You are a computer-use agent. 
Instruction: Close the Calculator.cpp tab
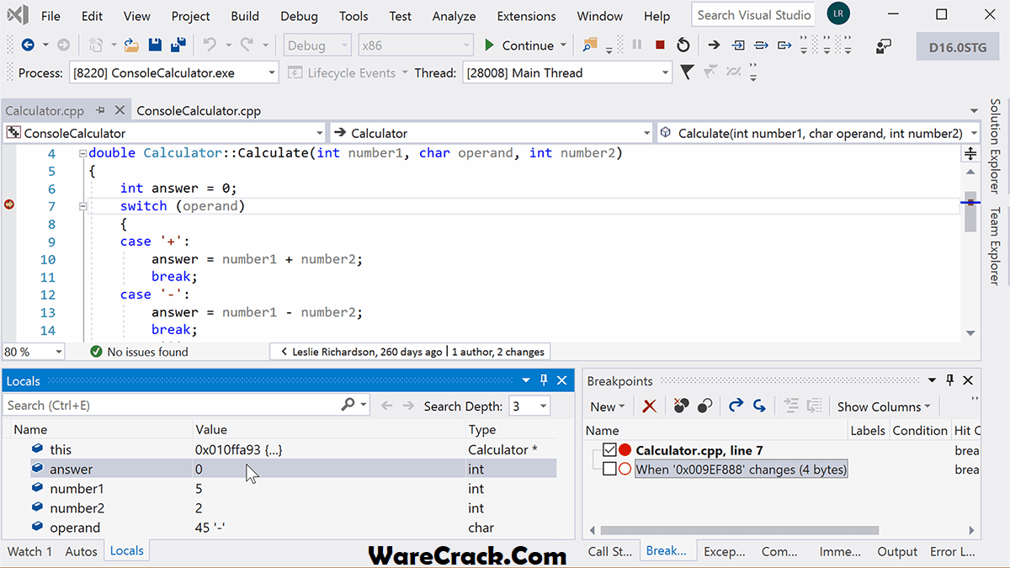(120, 110)
